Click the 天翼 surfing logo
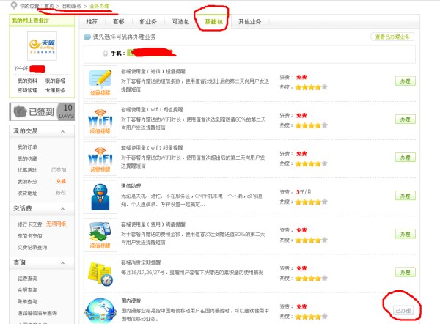 (x=42, y=45)
